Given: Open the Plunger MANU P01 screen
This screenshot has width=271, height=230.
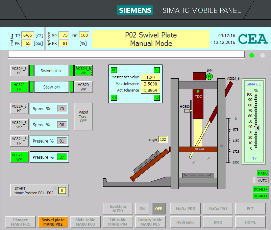Looking at the screenshot, I should pyautogui.click(x=21, y=222).
